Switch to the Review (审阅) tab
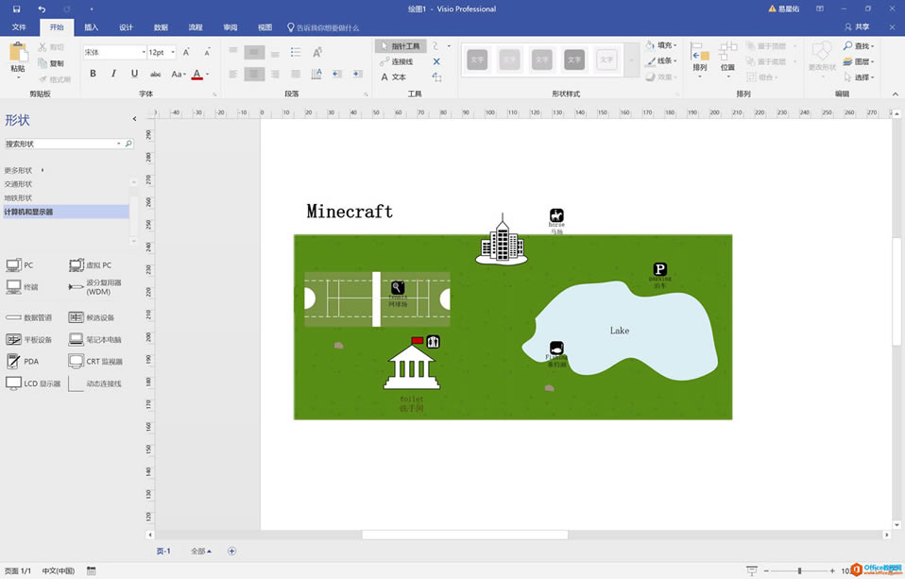 point(230,27)
